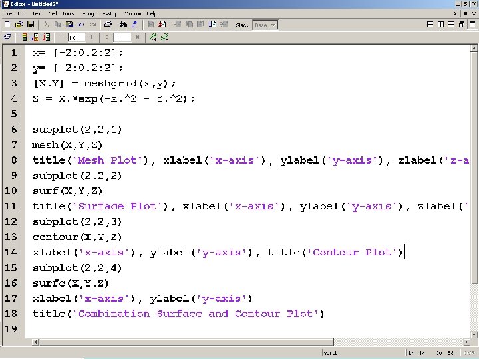Screen dimensions: 479x359
Task: Click the text 'surfc(X,Y,Z)' on line 16
Action: click(71, 283)
